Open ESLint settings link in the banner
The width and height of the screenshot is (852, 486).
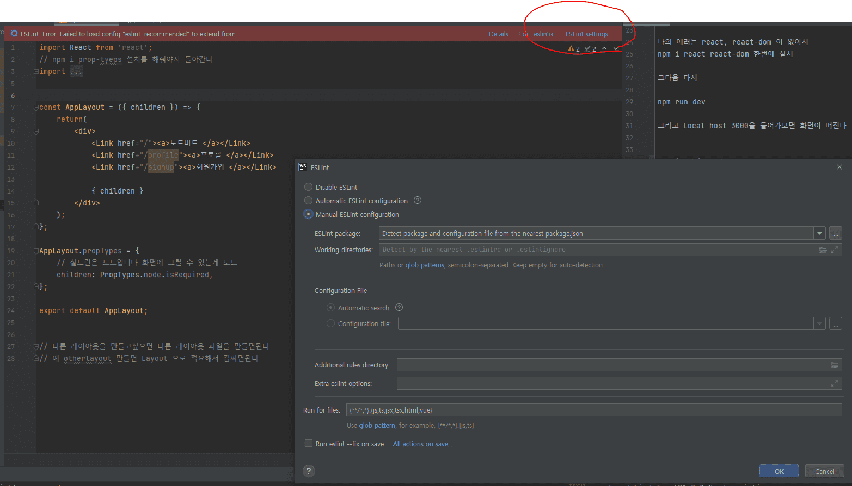(589, 34)
